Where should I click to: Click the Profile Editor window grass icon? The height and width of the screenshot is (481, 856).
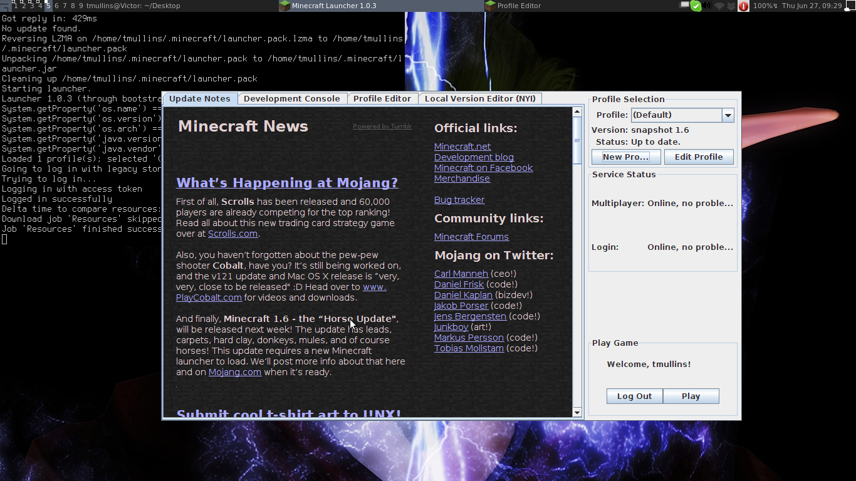click(490, 6)
